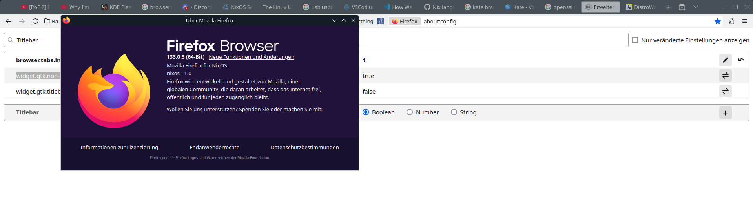The width and height of the screenshot is (753, 213).
Task: Click the browser.tabs.in preference name
Action: coord(38,60)
